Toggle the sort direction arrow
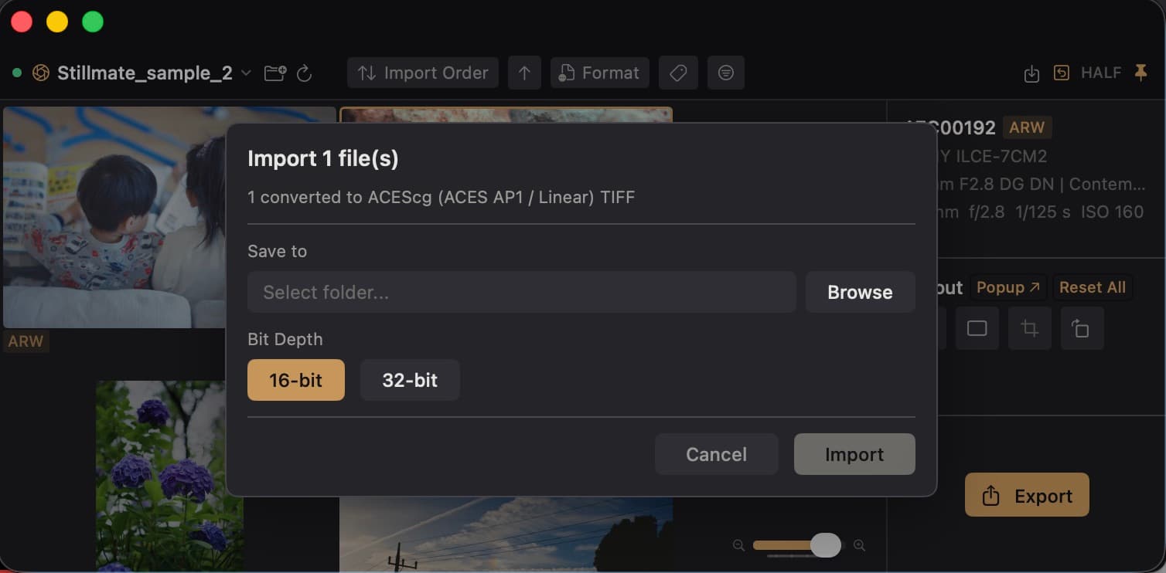This screenshot has width=1166, height=573. pyautogui.click(x=524, y=73)
